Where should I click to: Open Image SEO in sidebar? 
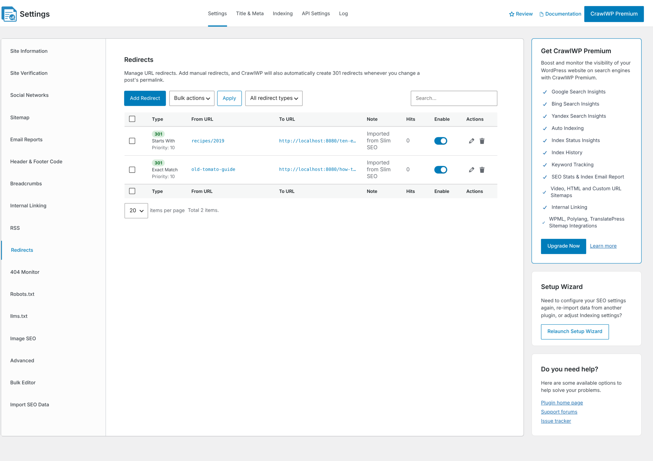click(x=23, y=339)
